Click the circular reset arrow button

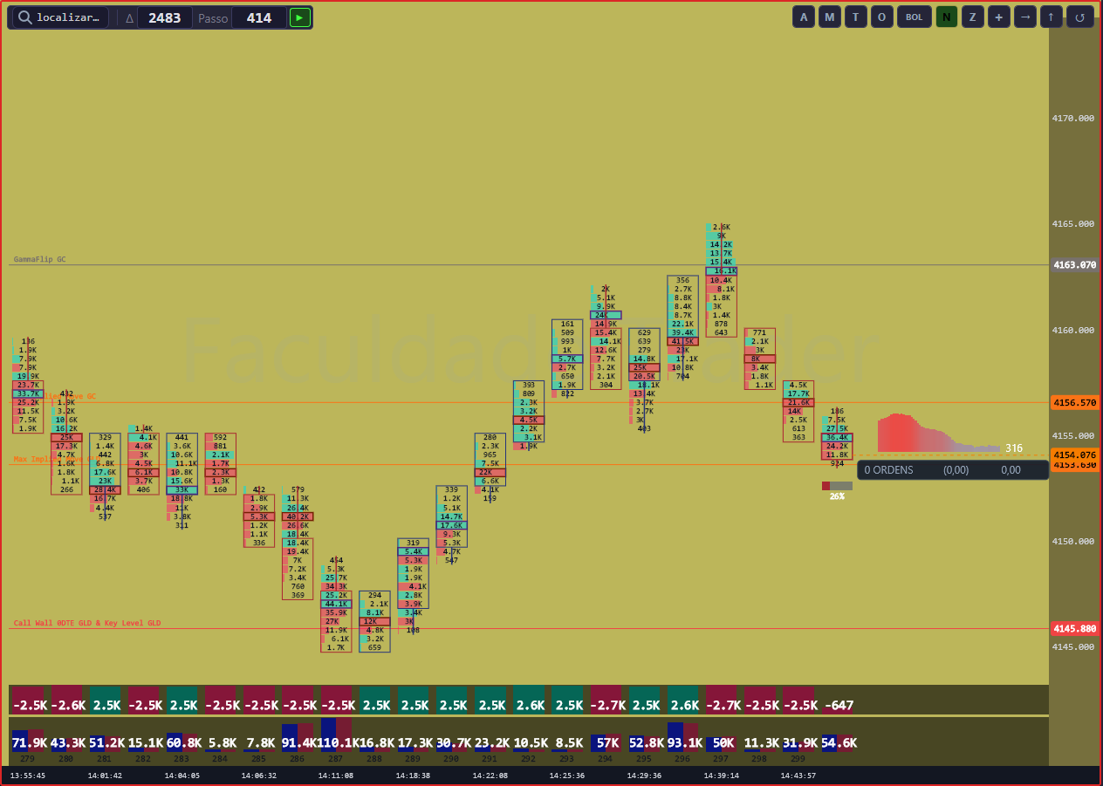click(1080, 17)
